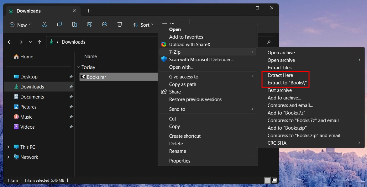Click the Up directory arrow
This screenshot has height=187, width=367.
tap(39, 42)
